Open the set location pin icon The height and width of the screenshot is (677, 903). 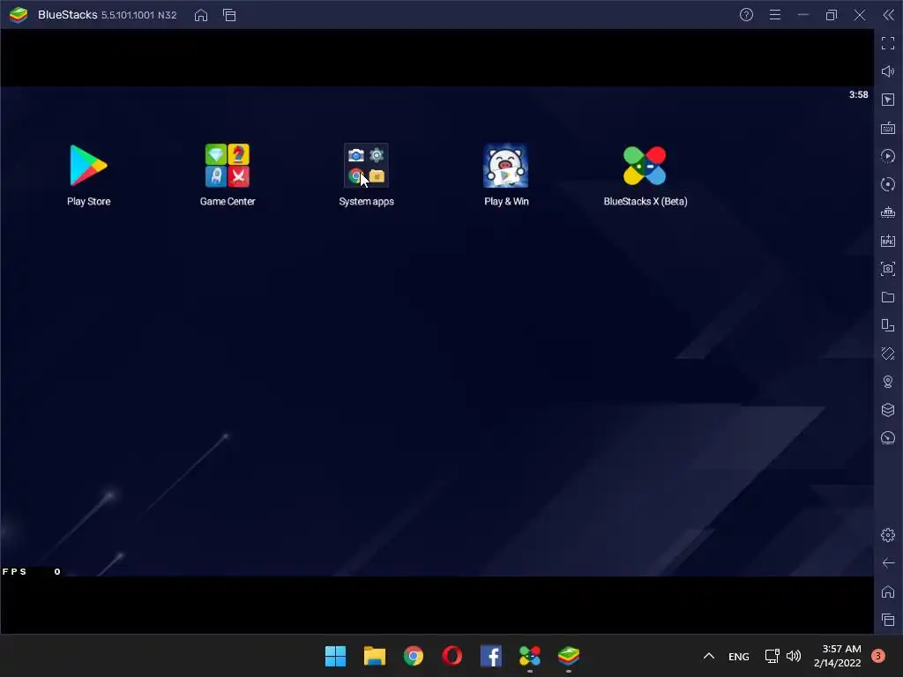[888, 382]
